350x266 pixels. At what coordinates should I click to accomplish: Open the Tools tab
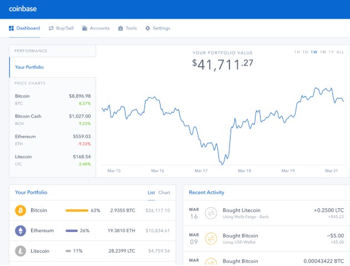click(x=127, y=28)
